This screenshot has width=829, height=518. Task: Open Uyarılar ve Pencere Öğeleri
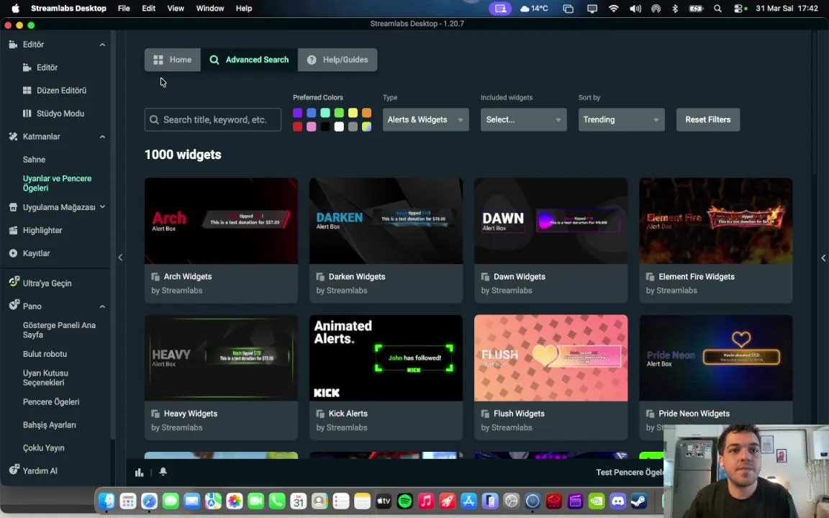(x=57, y=183)
